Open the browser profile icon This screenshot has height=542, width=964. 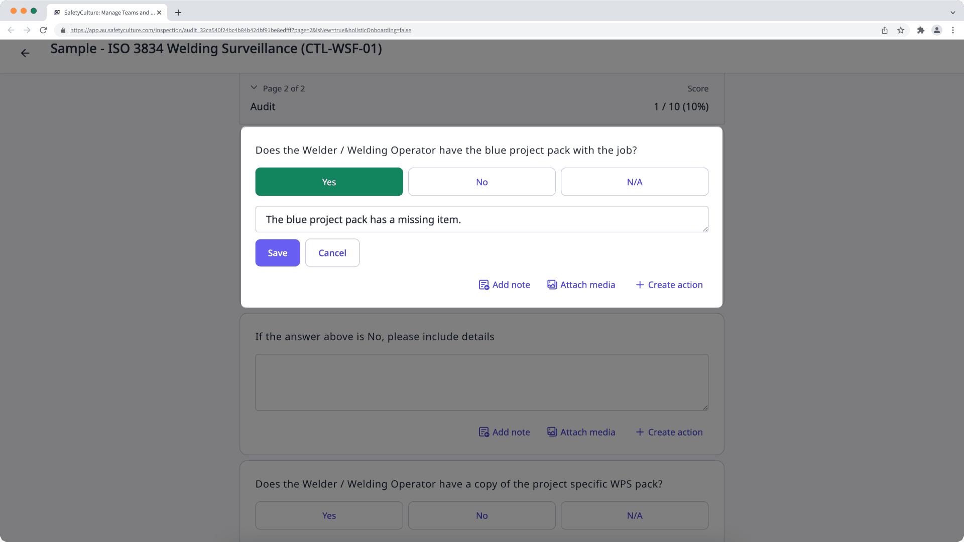point(937,30)
